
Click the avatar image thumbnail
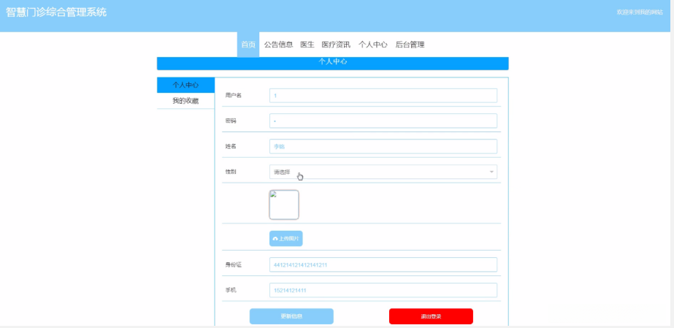click(x=284, y=205)
